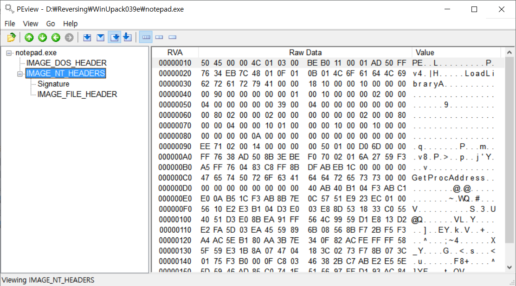Click RVA 00000140 row
The height and width of the screenshot is (286, 516).
(328, 261)
